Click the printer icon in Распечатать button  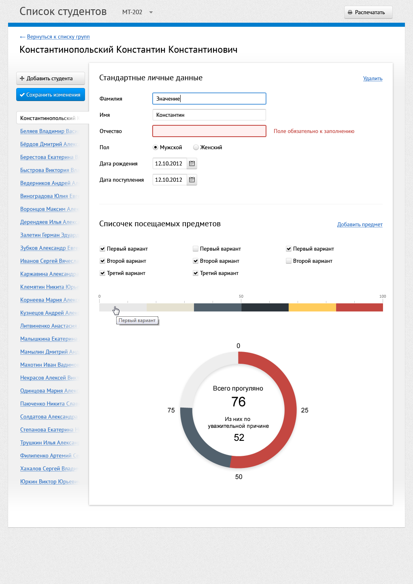pos(350,13)
